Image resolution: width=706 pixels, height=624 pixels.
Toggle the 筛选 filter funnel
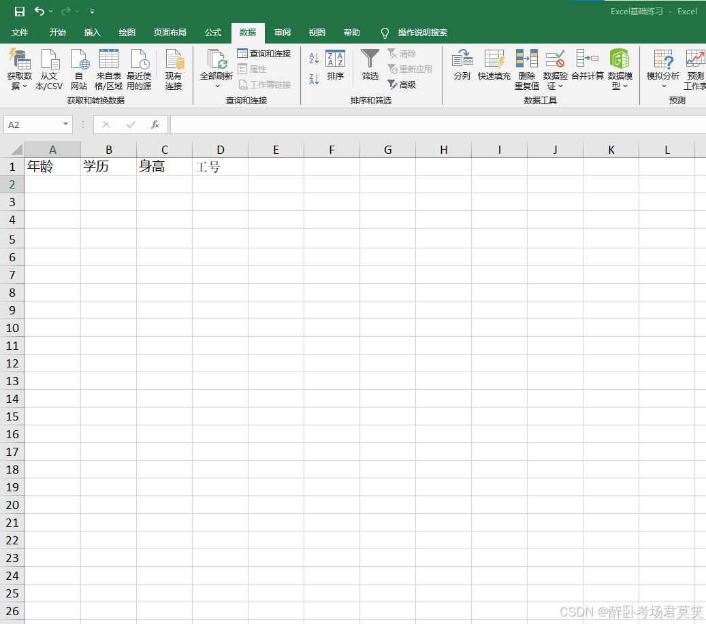pos(370,65)
